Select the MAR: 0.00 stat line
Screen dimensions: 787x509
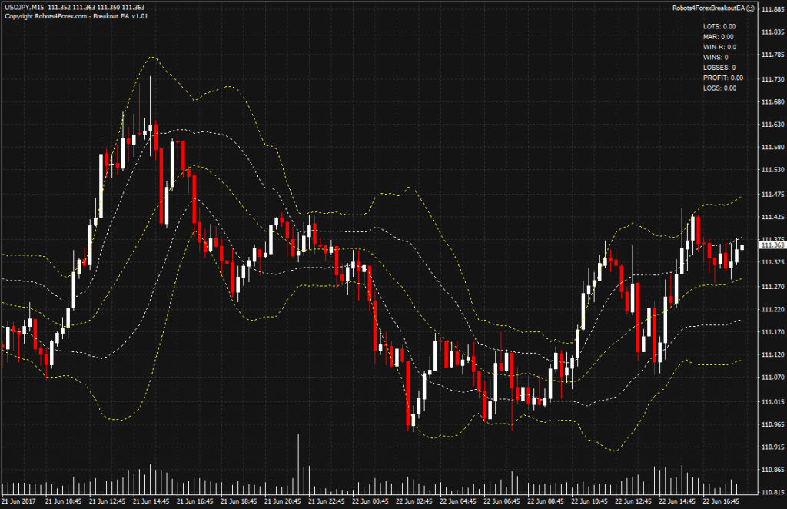[719, 37]
